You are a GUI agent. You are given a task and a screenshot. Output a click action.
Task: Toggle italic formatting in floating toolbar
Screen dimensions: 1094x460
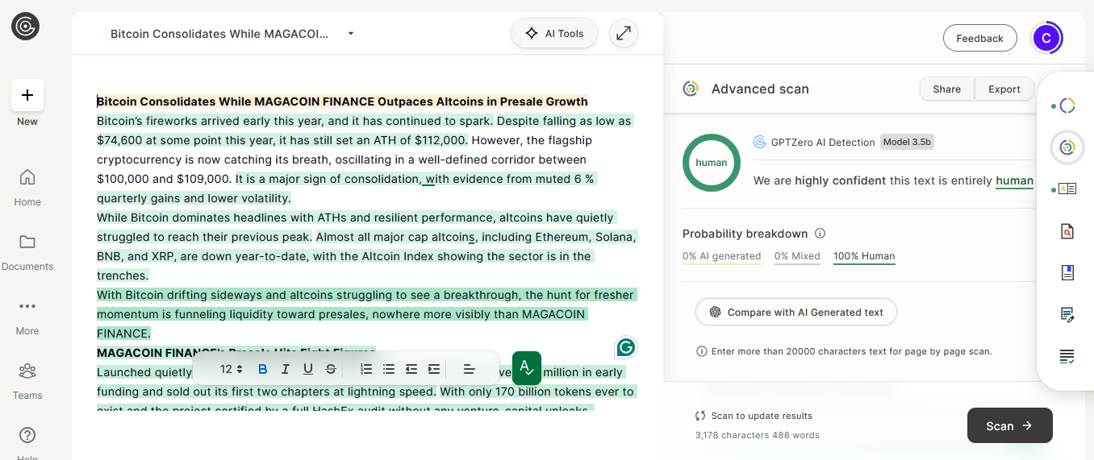[286, 369]
